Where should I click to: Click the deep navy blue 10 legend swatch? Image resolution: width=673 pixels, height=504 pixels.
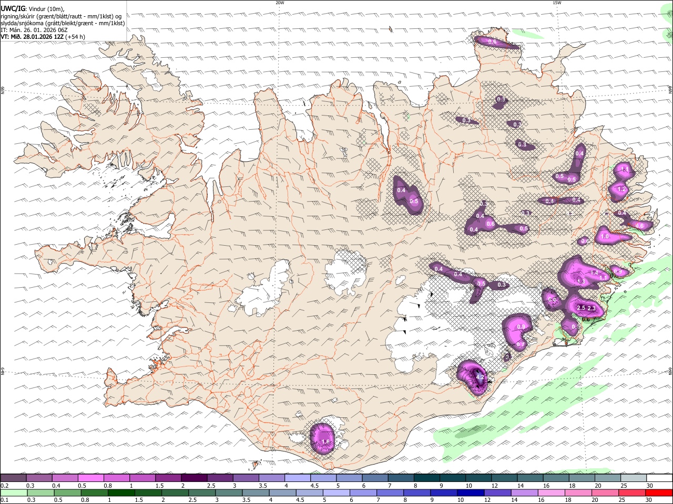pyautogui.click(x=471, y=493)
